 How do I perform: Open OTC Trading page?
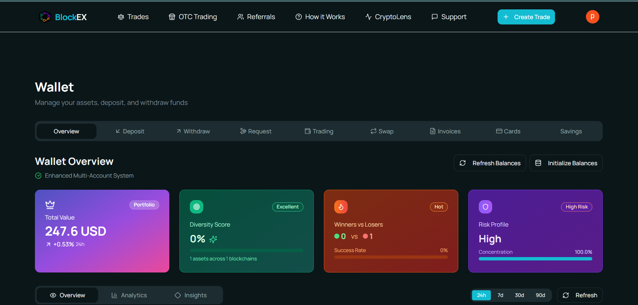click(x=193, y=17)
